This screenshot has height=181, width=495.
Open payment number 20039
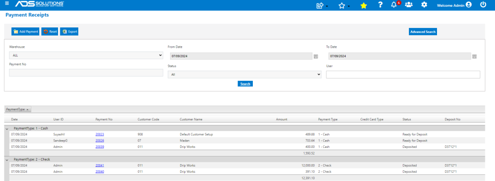tap(100, 147)
